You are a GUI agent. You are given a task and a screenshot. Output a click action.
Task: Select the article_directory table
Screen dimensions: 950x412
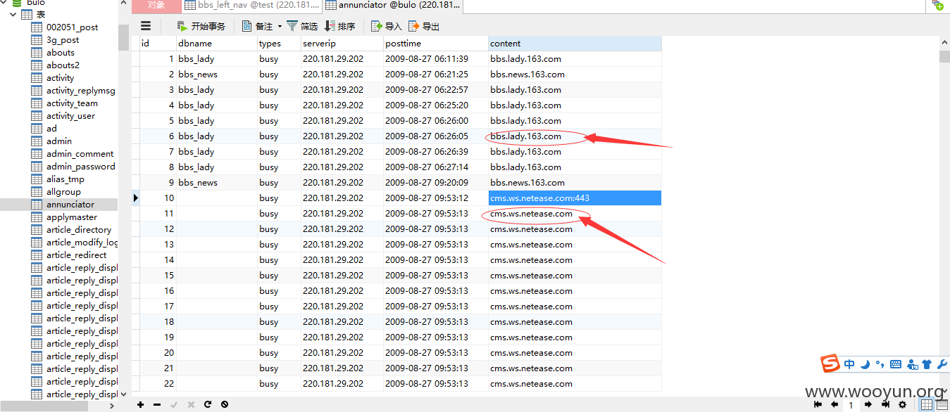[x=79, y=229]
